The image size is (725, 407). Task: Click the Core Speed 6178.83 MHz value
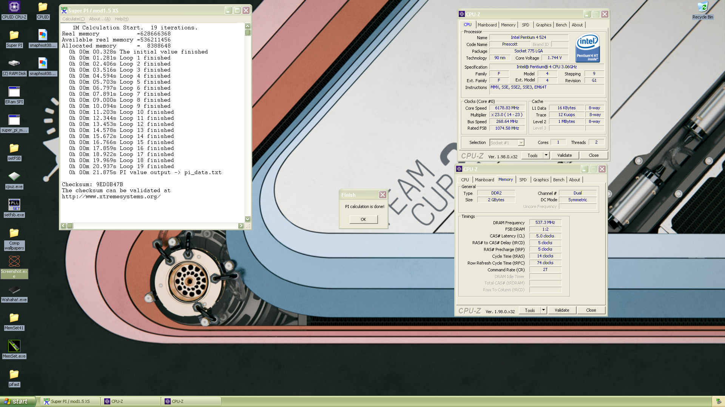point(507,108)
